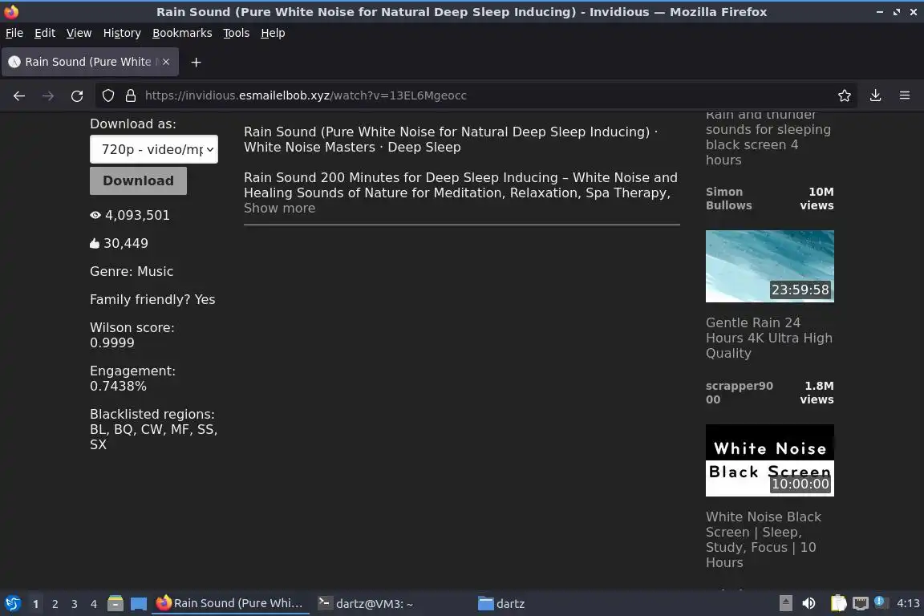Open White Noise Black Screen thumbnail

point(770,460)
